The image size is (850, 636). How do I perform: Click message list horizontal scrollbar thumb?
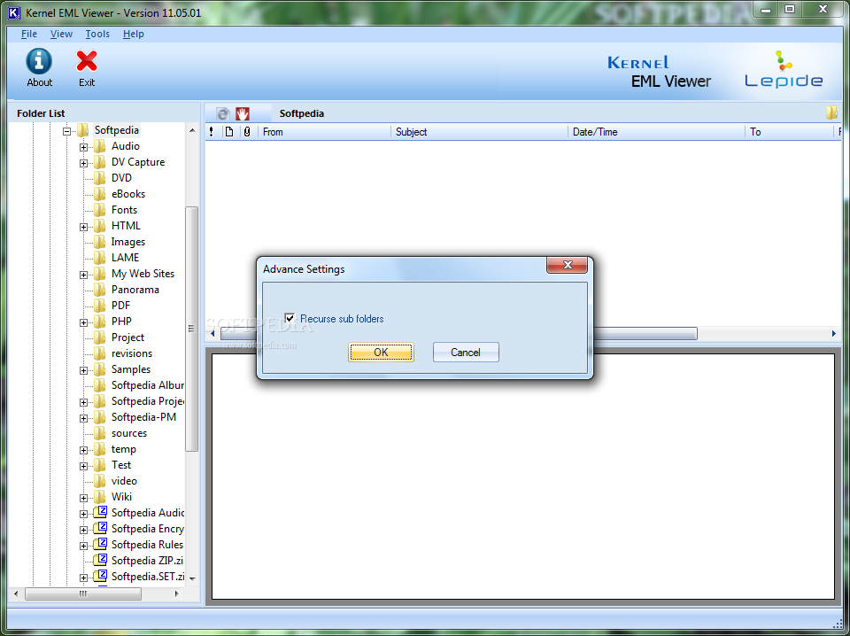[645, 333]
